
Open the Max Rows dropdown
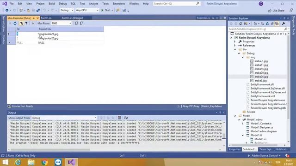(70, 24)
